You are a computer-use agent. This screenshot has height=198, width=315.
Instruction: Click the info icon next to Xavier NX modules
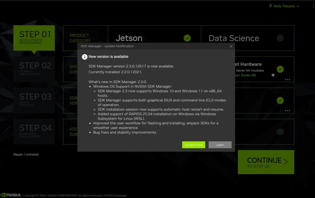[x=273, y=75]
